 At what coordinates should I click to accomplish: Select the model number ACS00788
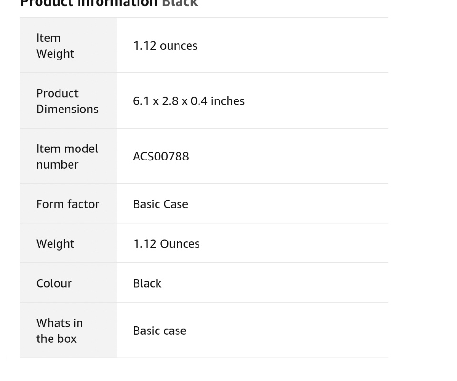[x=161, y=156]
